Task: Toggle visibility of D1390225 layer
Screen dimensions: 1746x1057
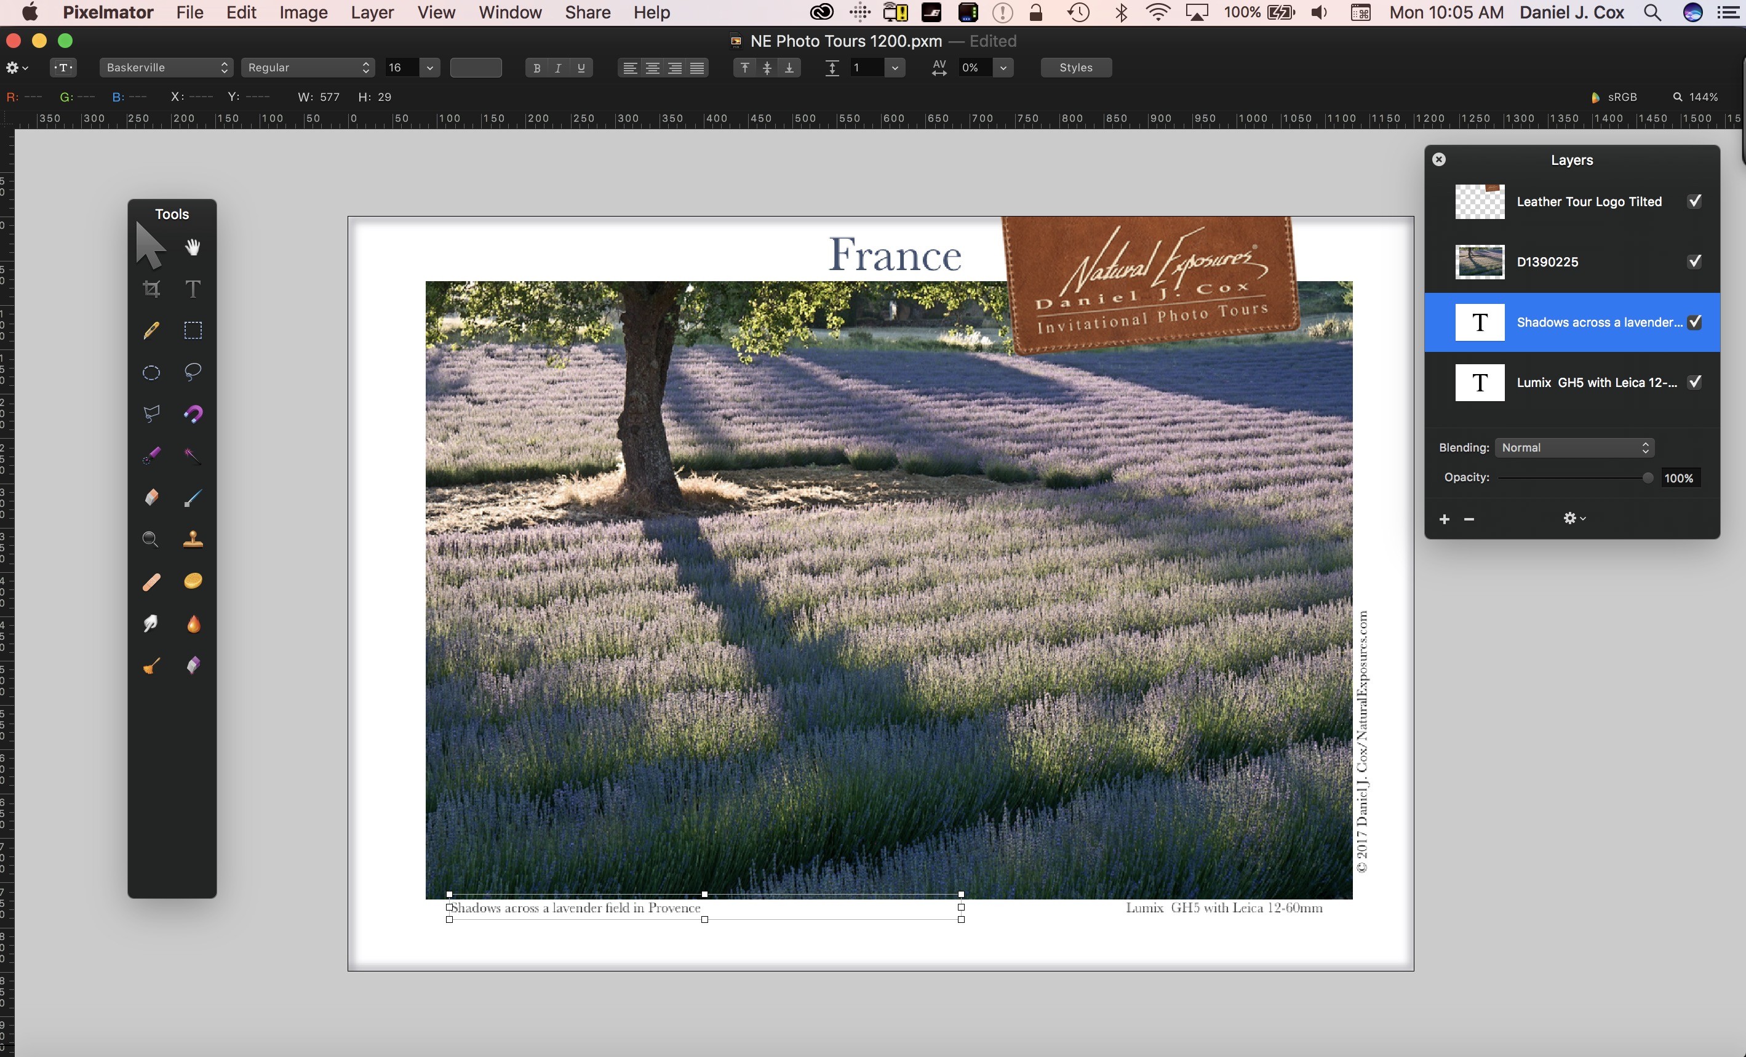Action: [1694, 261]
